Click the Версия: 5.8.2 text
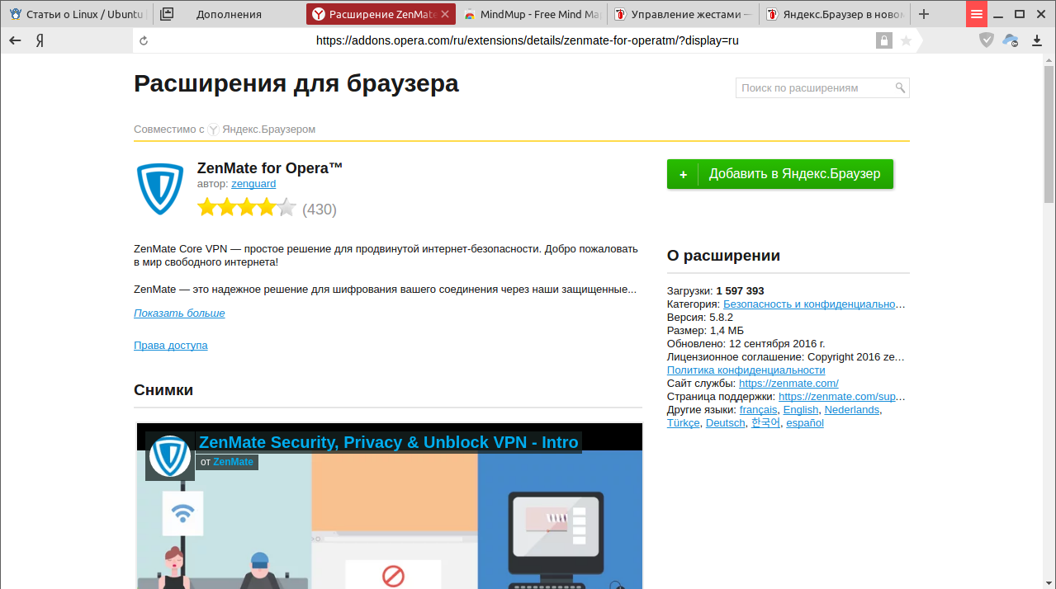The width and height of the screenshot is (1056, 589). pyautogui.click(x=700, y=318)
